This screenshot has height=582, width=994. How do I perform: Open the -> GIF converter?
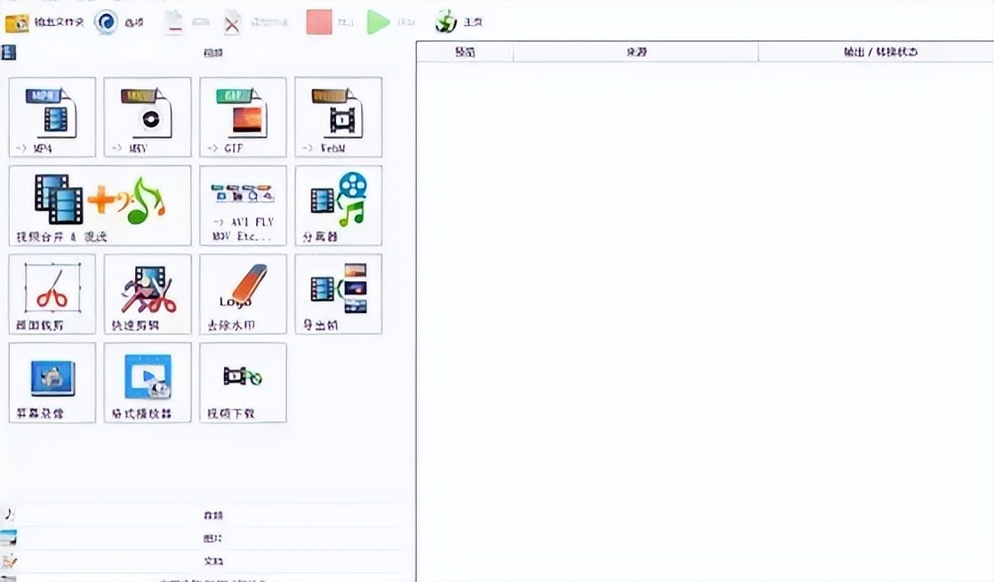tap(243, 117)
